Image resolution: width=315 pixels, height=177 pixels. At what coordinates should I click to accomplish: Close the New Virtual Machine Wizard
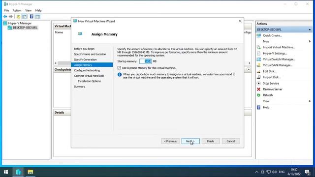coord(240,21)
